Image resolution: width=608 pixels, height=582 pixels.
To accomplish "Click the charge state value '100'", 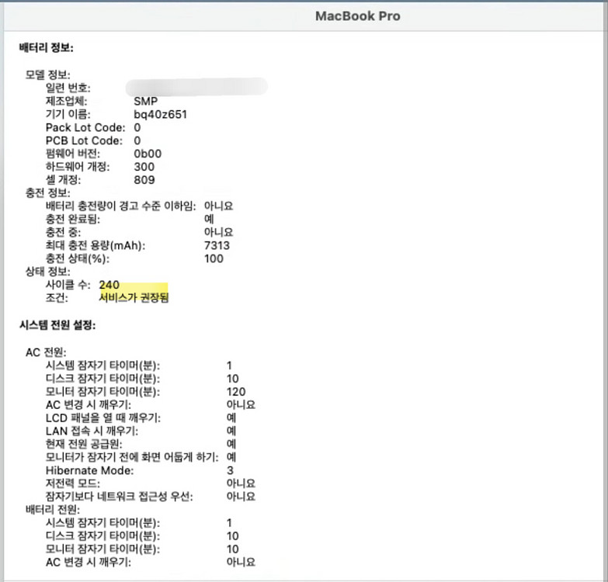I will [214, 258].
